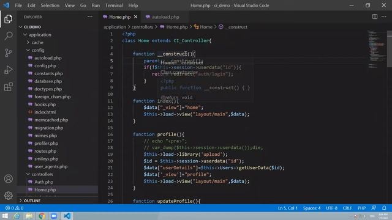Open hooks.php file
The height and width of the screenshot is (220, 392).
[x=45, y=105]
